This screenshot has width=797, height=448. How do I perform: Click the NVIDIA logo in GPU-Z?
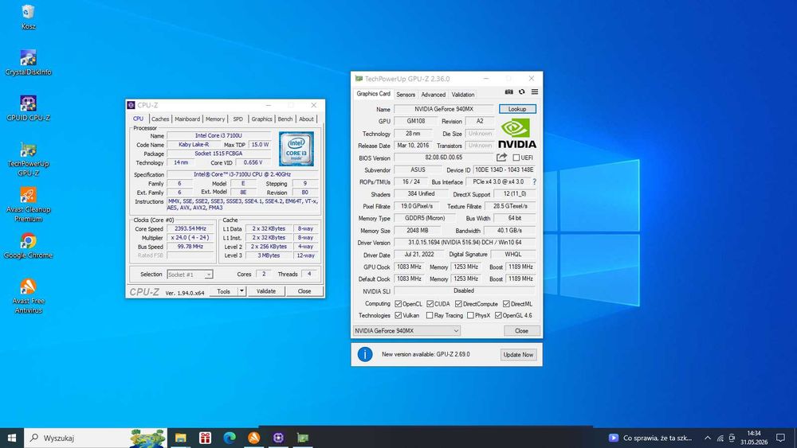point(516,134)
